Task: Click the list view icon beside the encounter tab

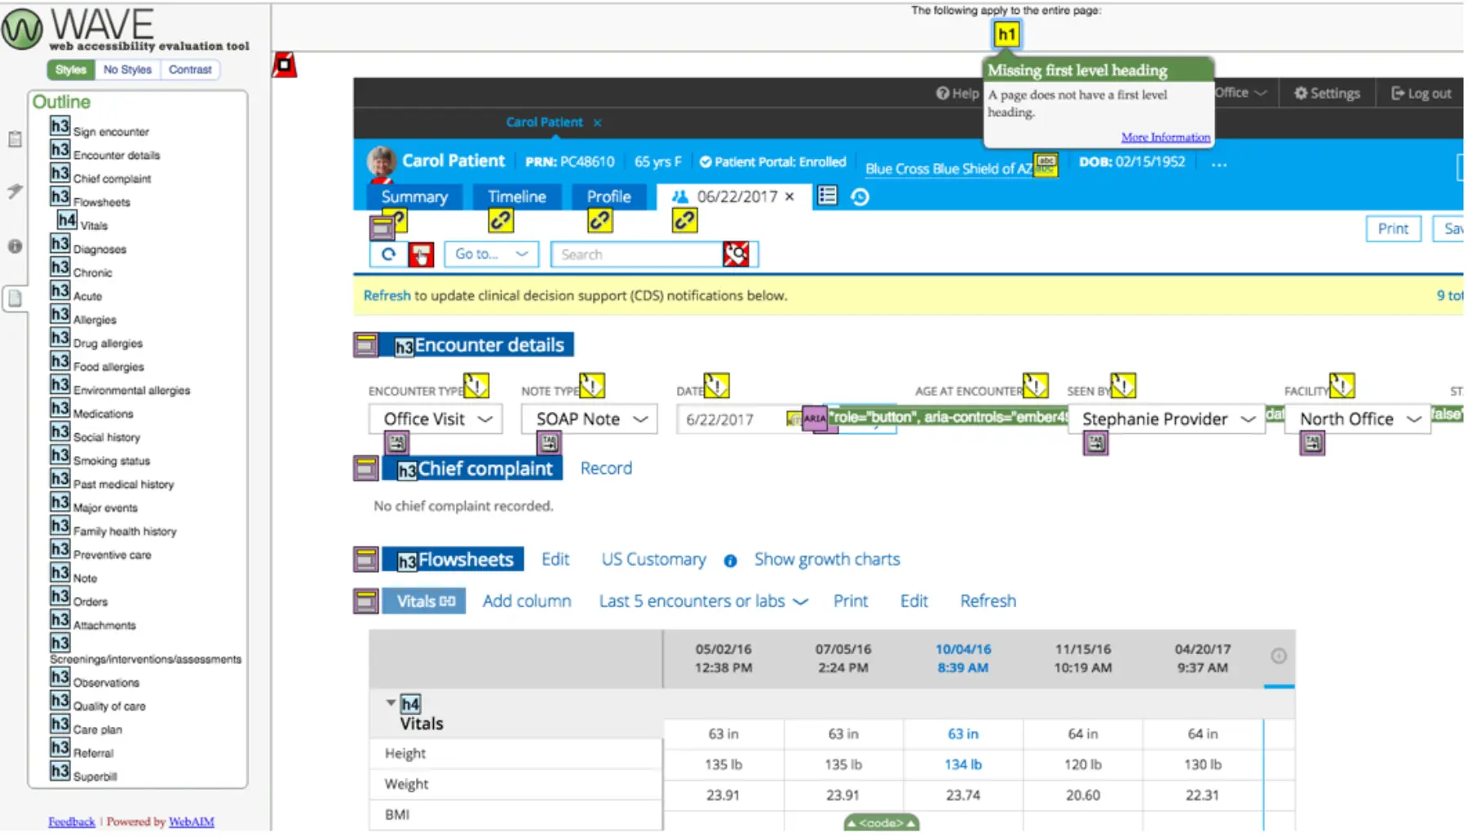Action: pos(827,196)
